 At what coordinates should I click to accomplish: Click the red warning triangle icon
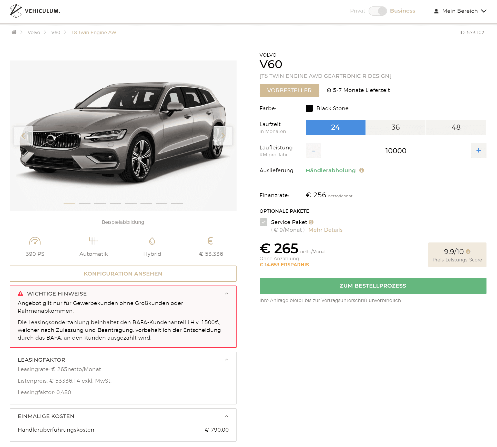pyautogui.click(x=21, y=293)
